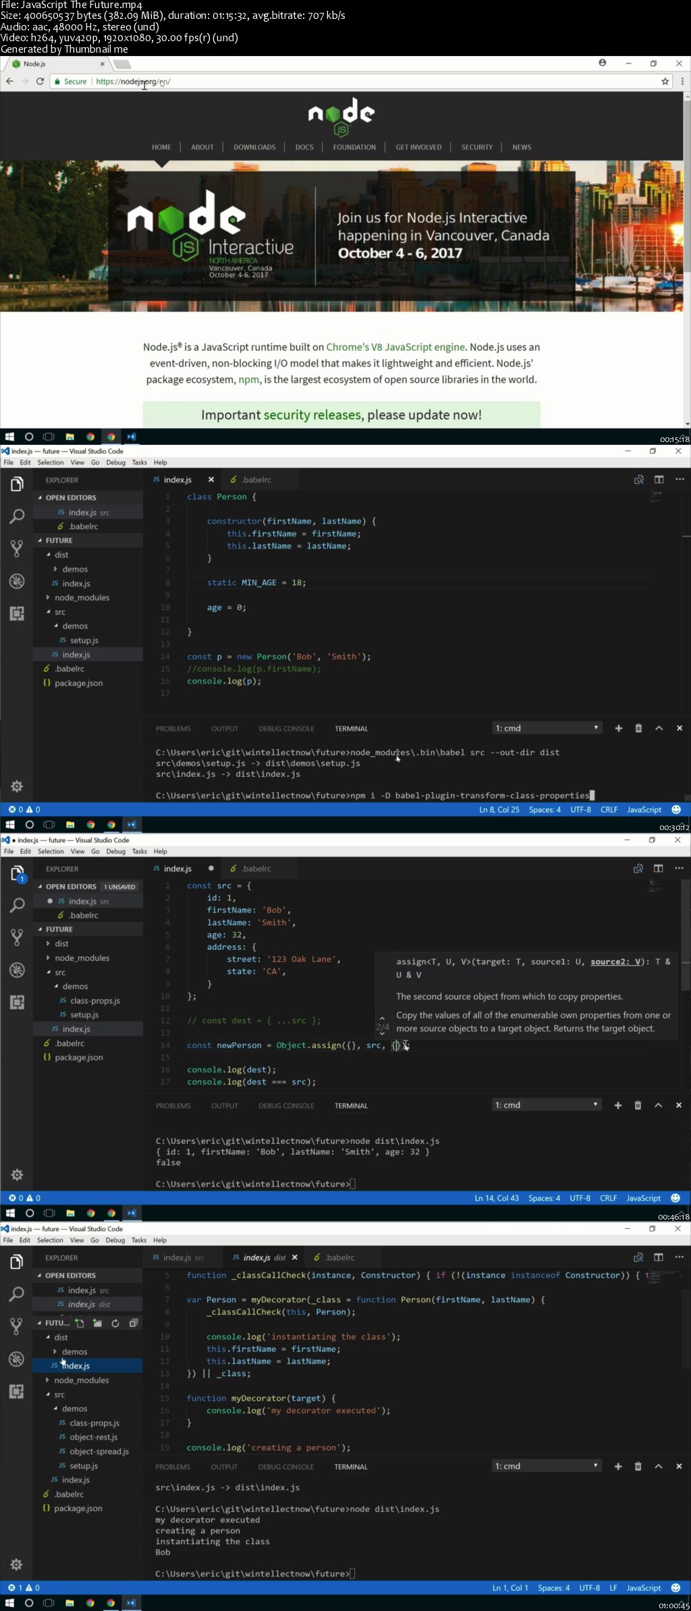
Task: Close the index.js dist editor tab
Action: [295, 1257]
